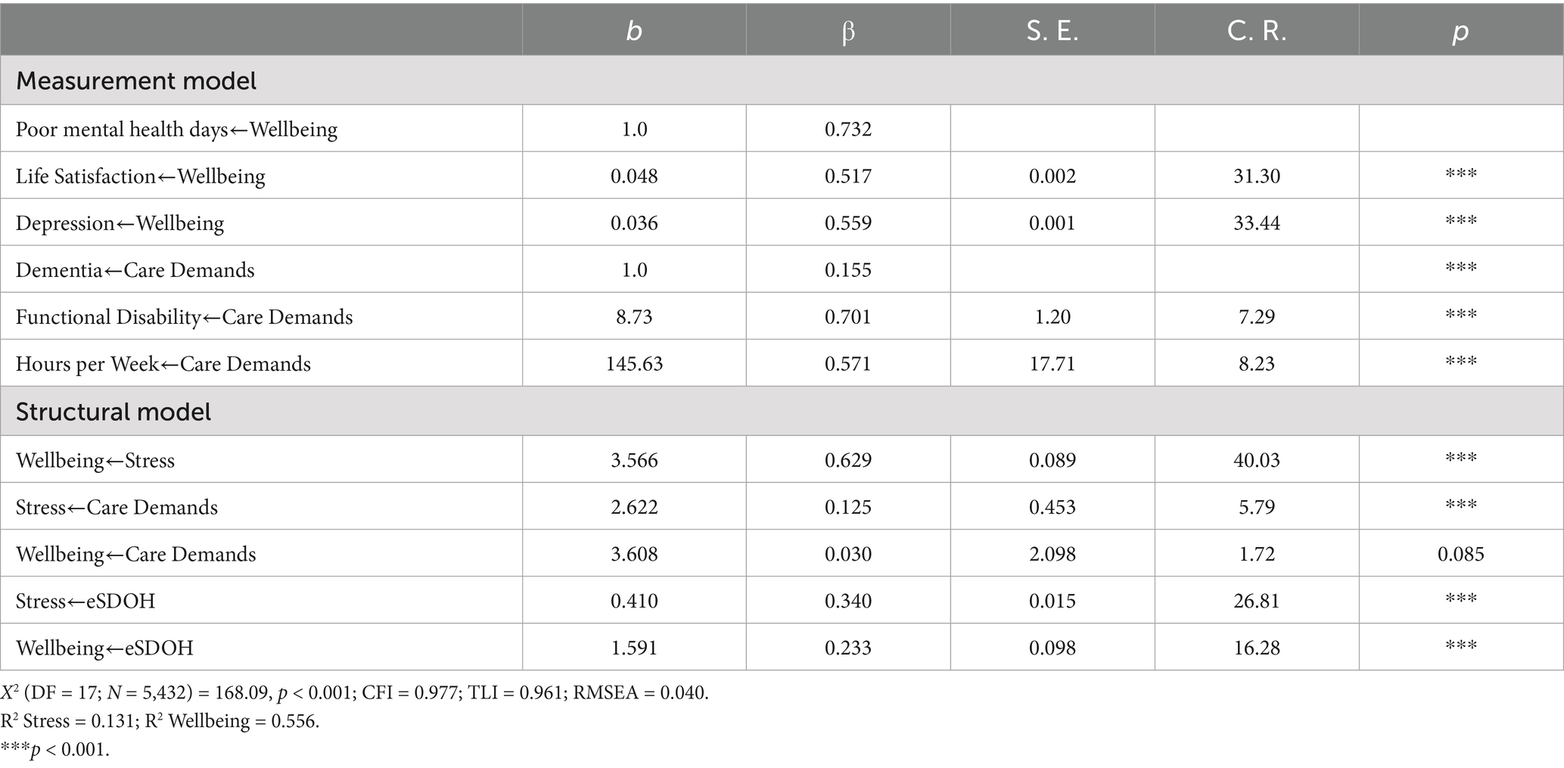Click the "Functional Disability←Care Demands" row label
This screenshot has height=768, width=1564.
click(185, 317)
